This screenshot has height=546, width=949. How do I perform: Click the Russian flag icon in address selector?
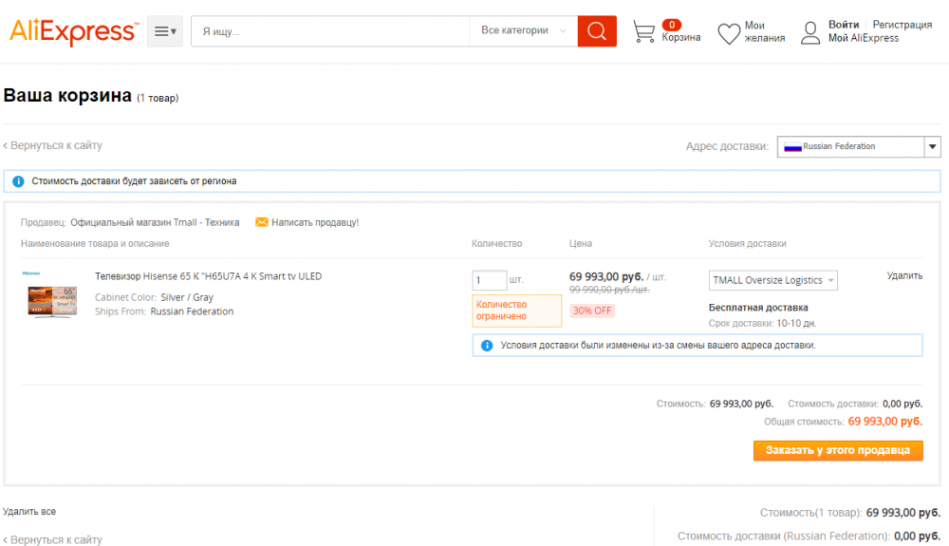tap(792, 146)
